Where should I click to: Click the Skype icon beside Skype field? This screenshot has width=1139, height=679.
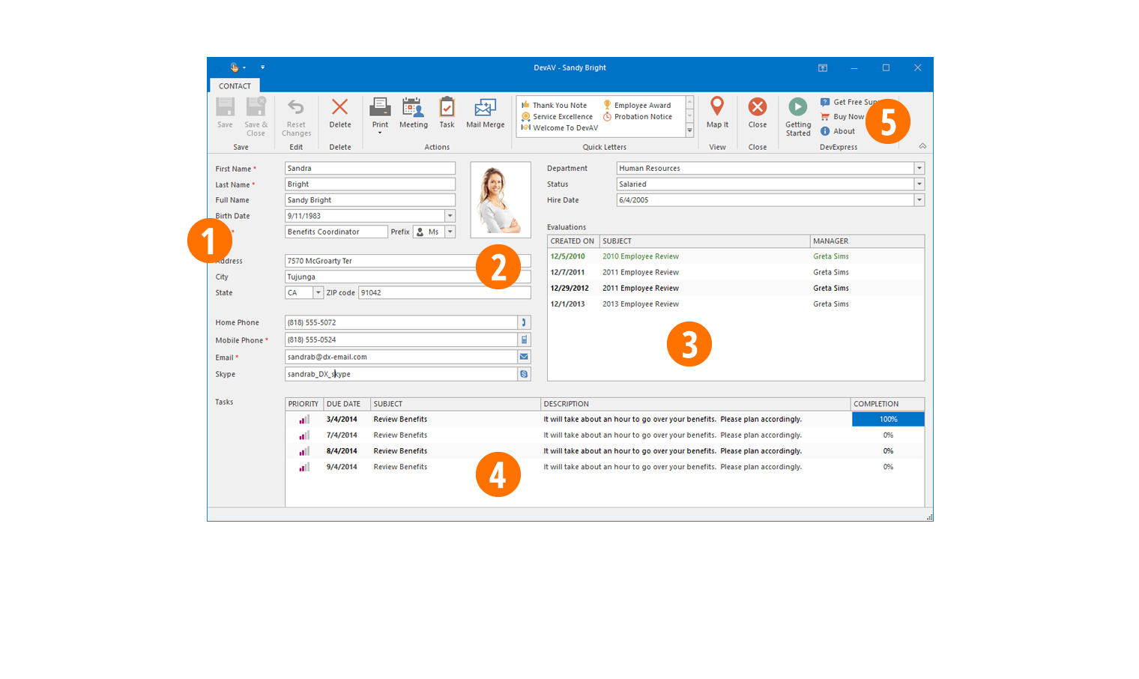(524, 374)
